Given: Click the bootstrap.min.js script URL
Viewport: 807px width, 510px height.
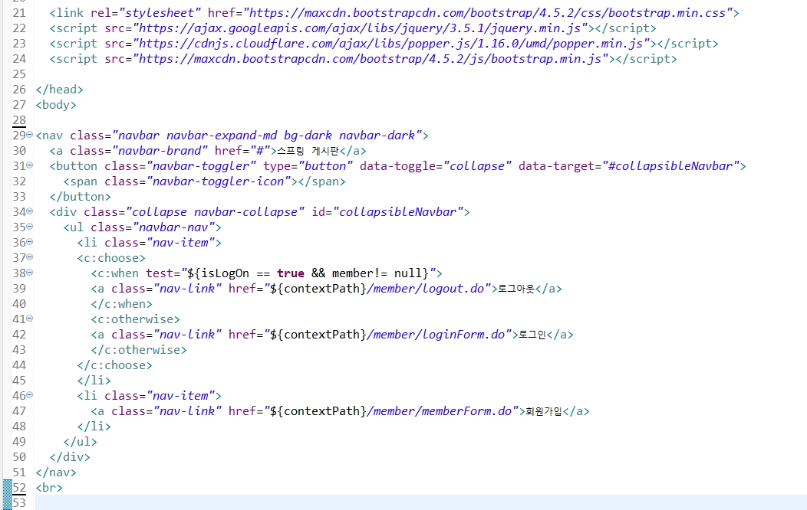Looking at the screenshot, I should 371,59.
